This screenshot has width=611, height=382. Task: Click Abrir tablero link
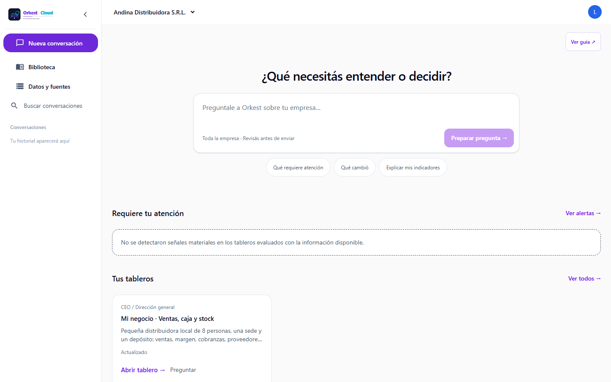coord(143,370)
